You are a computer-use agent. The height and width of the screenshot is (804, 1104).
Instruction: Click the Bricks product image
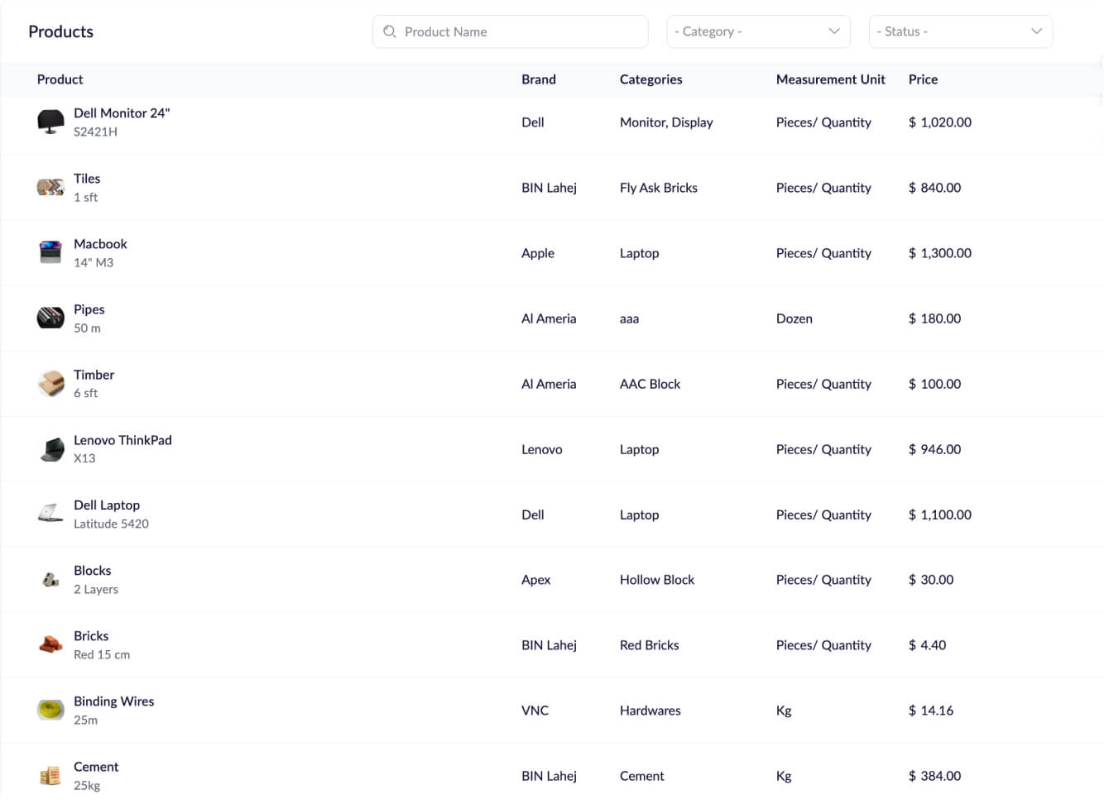click(x=50, y=644)
